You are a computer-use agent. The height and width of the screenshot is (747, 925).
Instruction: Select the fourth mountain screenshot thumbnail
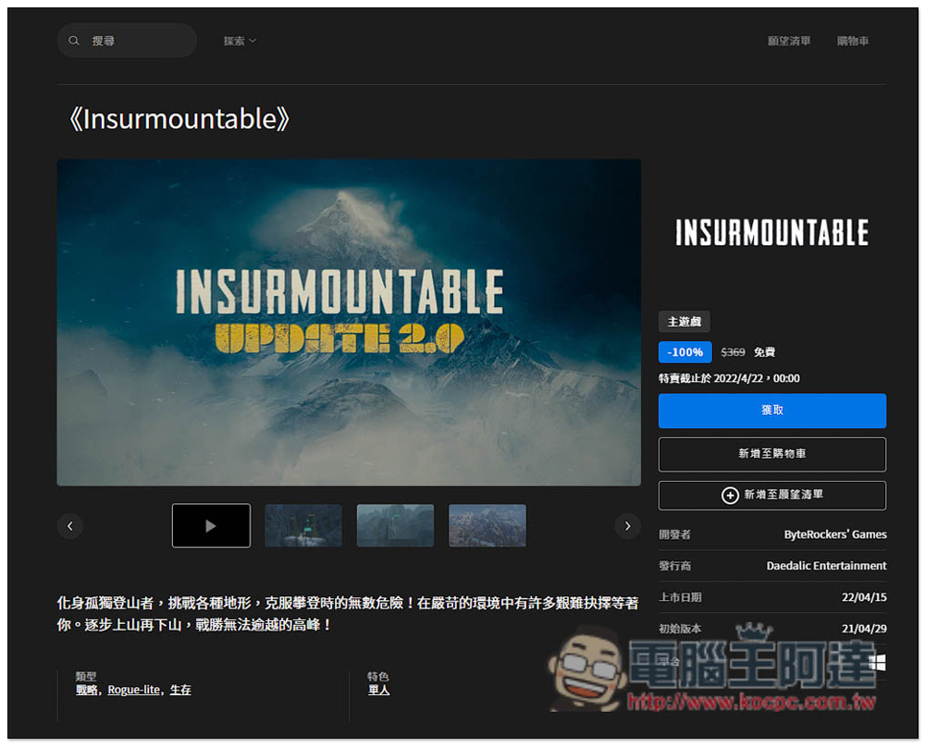(487, 525)
